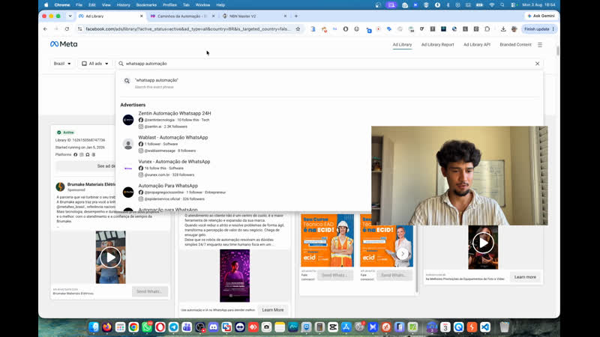
Task: Click the Finish update button
Action: pos(538,29)
